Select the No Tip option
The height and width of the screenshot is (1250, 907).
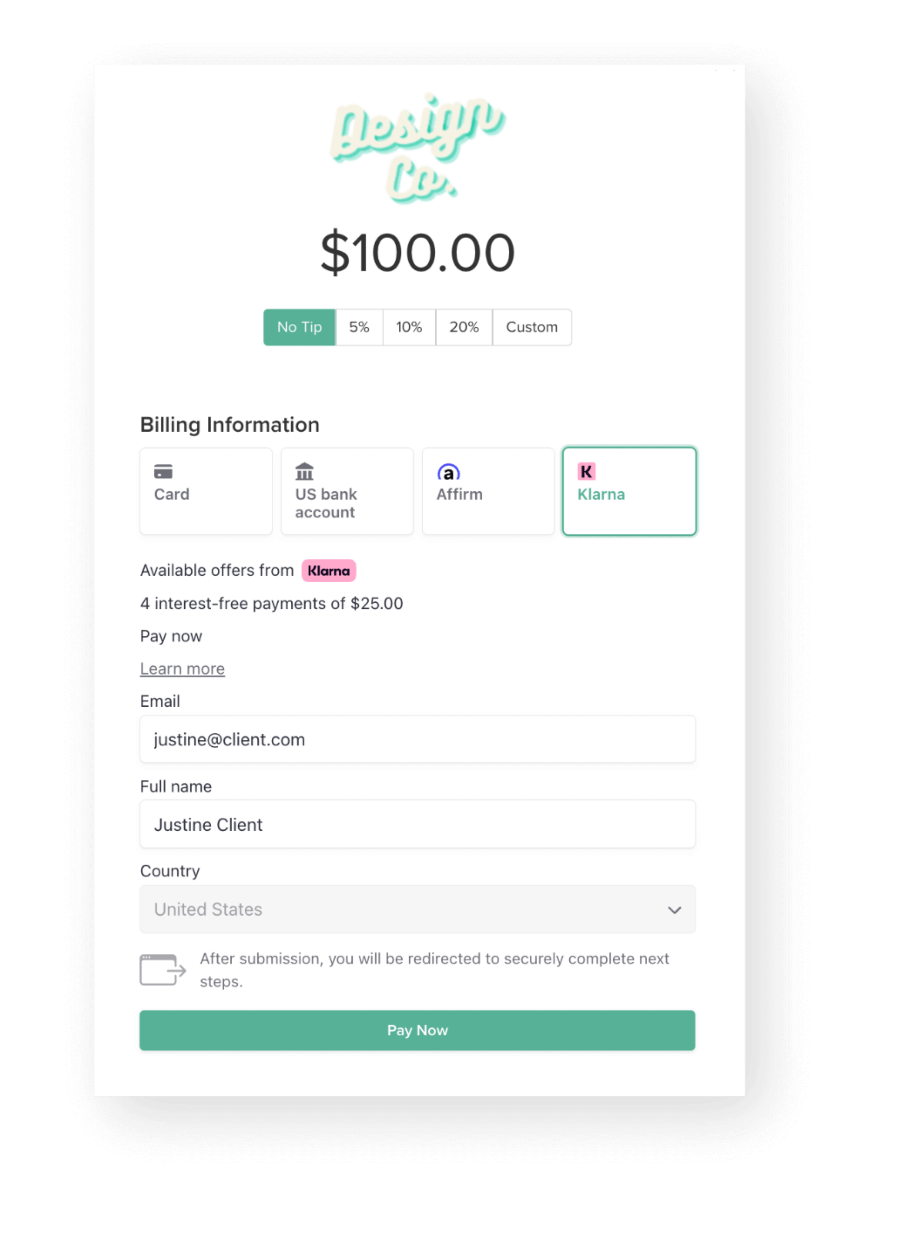point(300,327)
